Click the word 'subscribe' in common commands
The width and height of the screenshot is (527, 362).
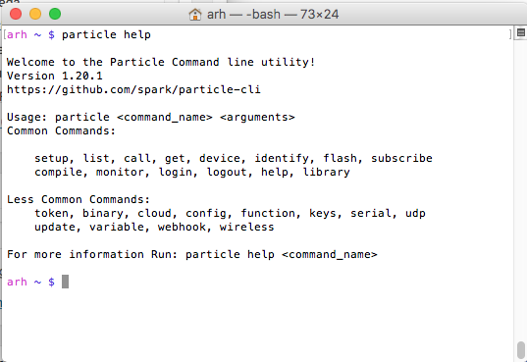click(x=401, y=158)
